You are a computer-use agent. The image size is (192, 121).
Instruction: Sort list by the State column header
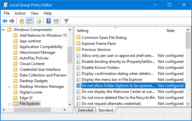click(x=170, y=31)
